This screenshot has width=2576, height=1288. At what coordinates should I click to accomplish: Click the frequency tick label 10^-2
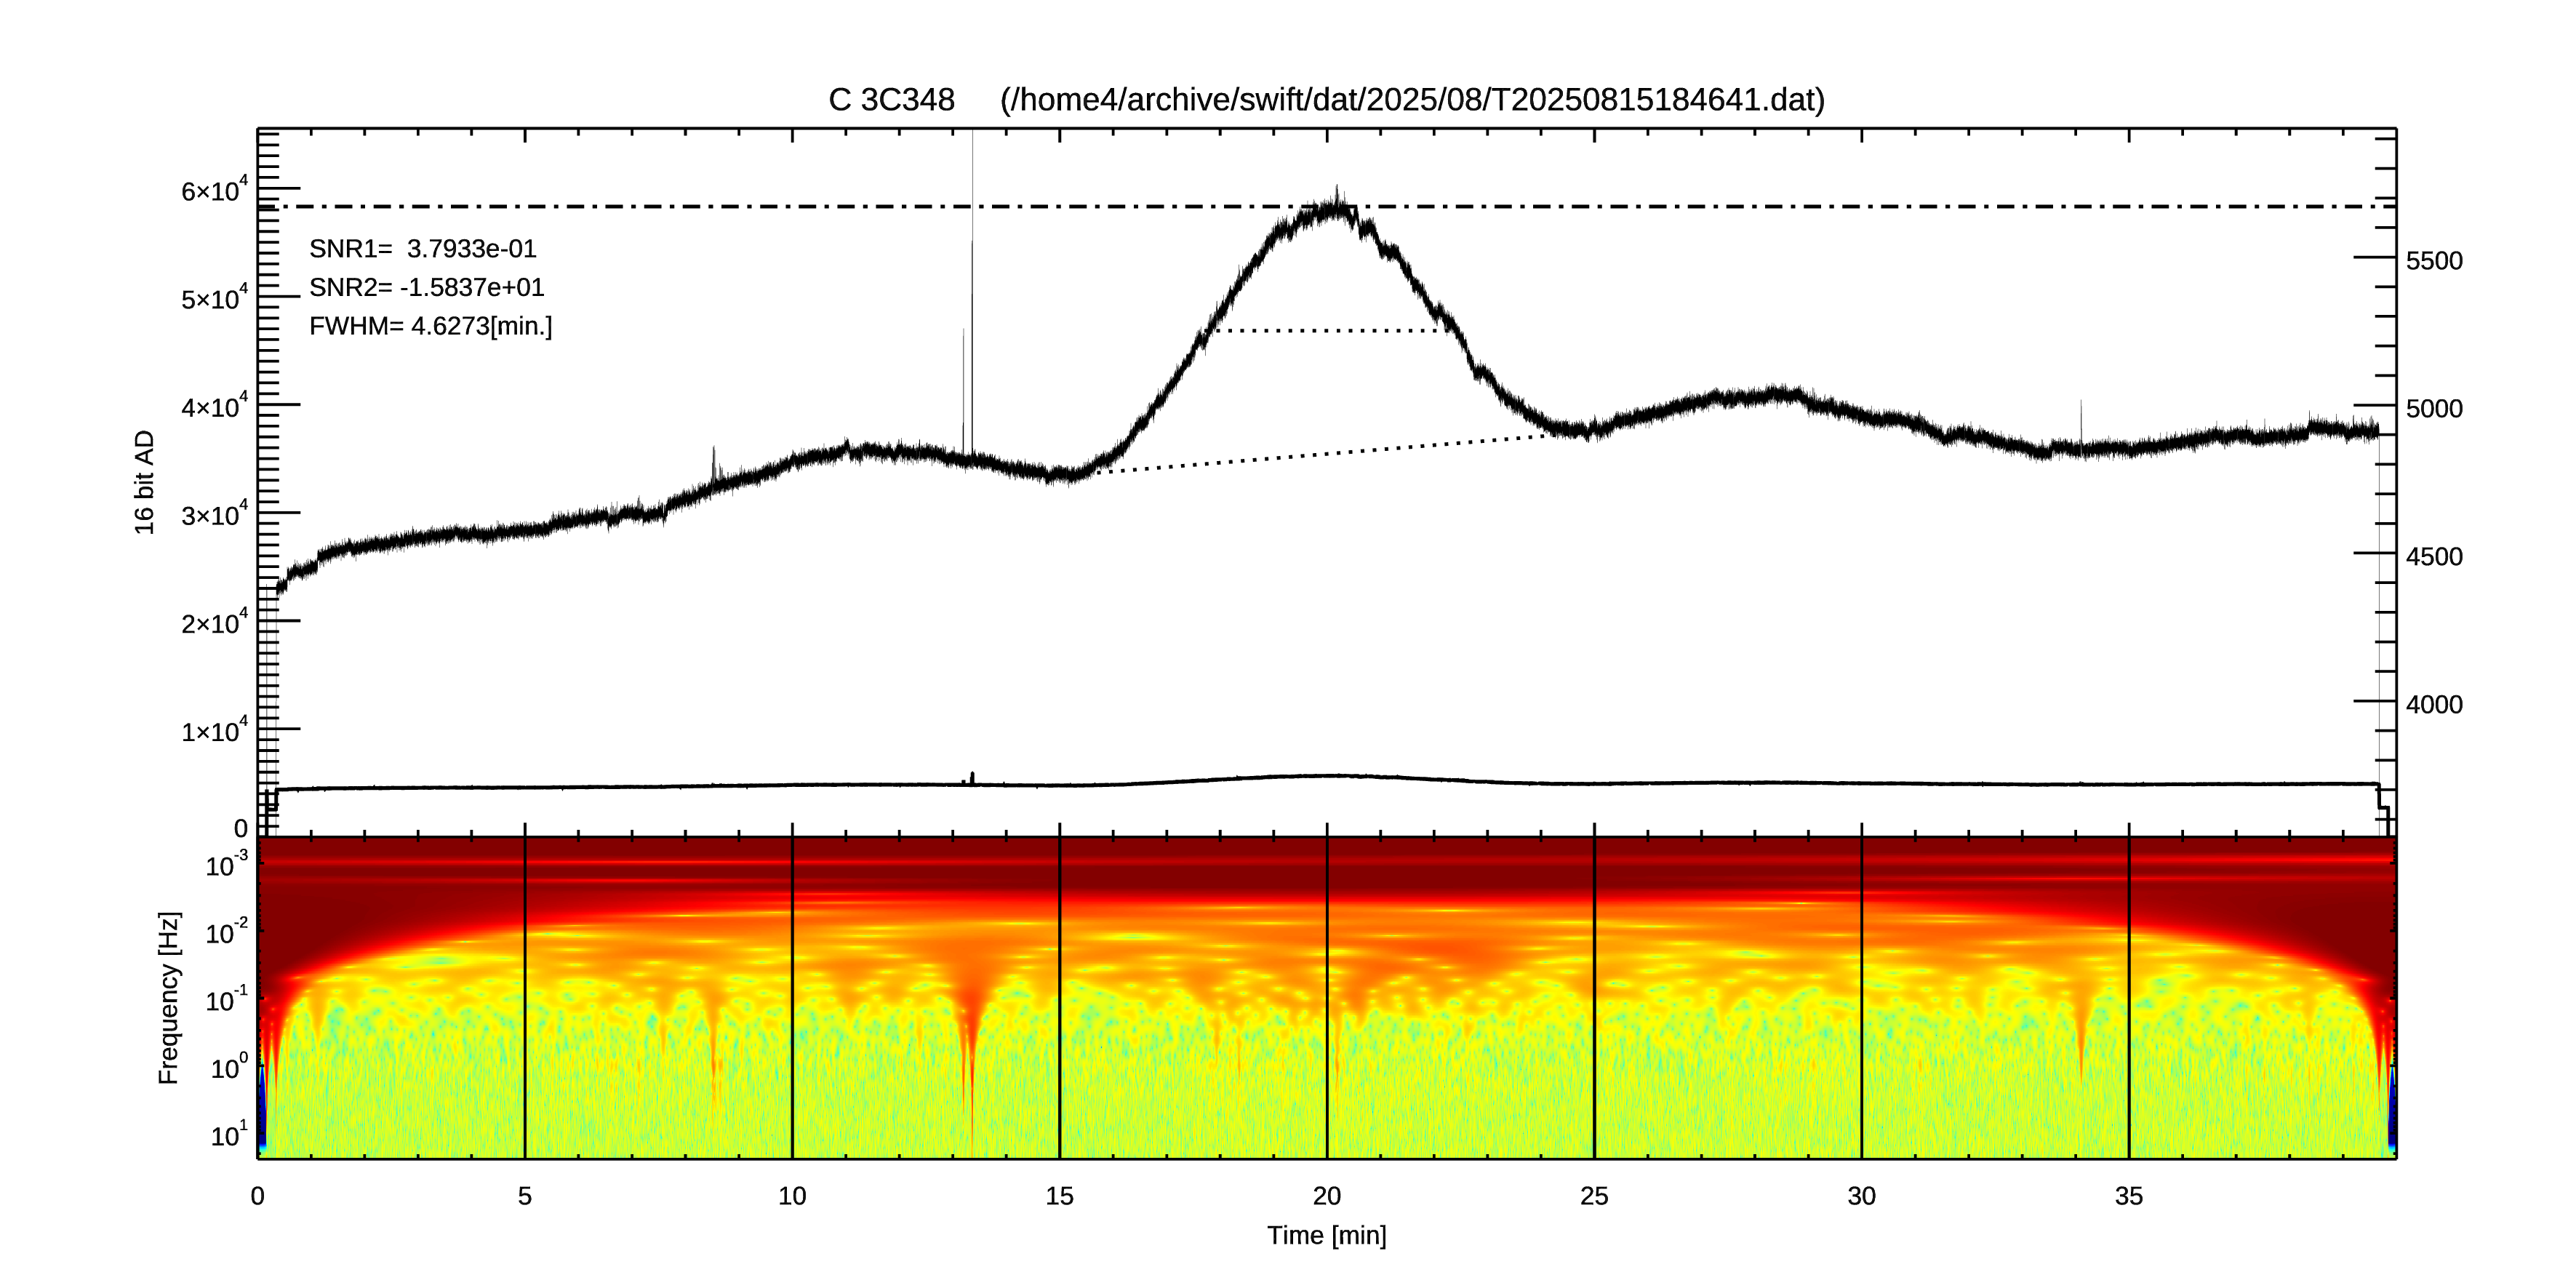[x=227, y=932]
